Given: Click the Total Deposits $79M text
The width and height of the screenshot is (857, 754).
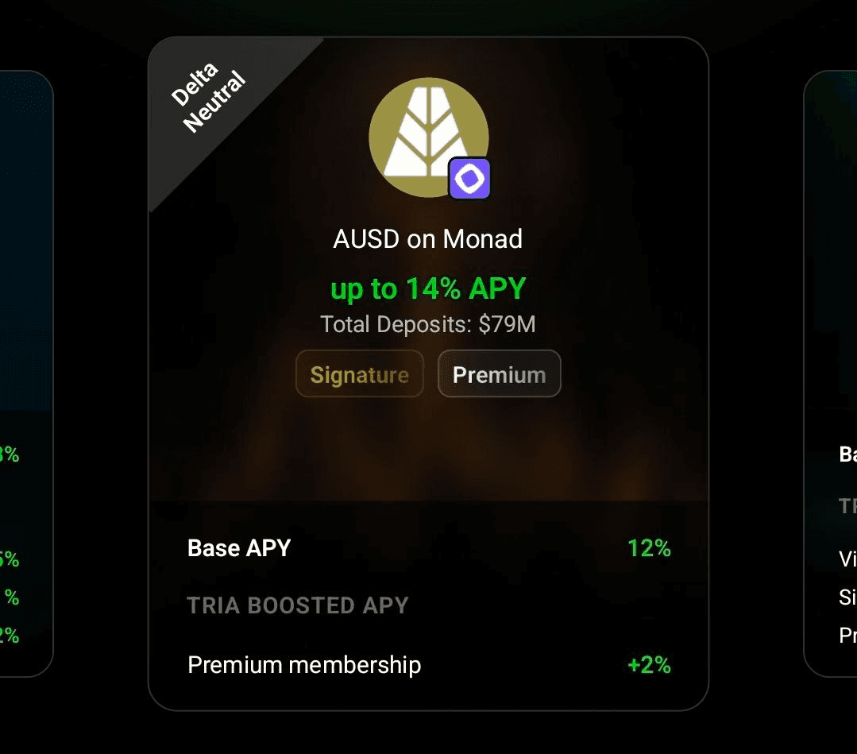Looking at the screenshot, I should (427, 324).
